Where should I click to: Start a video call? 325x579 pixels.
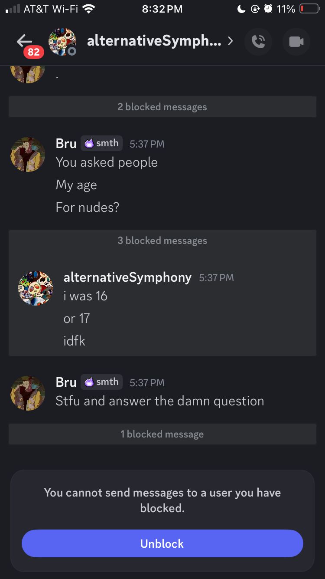(x=296, y=42)
